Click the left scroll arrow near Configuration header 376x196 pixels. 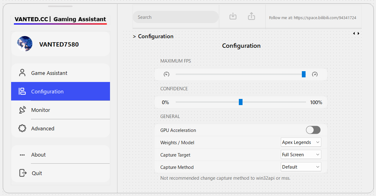[354, 33]
